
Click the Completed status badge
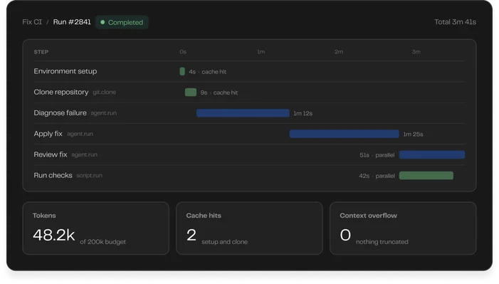point(122,22)
